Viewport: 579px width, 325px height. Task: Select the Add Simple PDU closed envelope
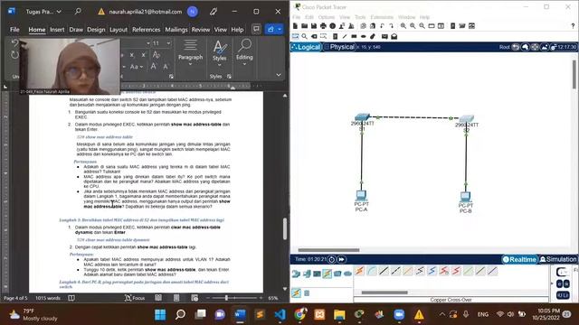pyautogui.click(x=384, y=36)
